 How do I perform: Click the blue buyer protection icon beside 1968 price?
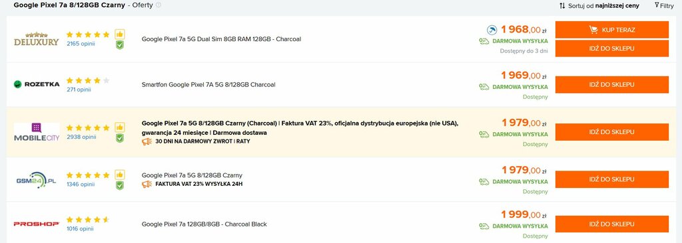(492, 31)
